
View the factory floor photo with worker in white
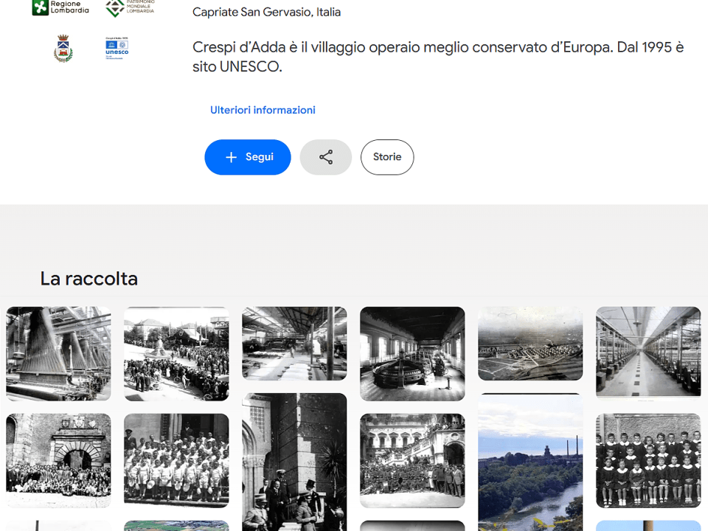tap(294, 343)
